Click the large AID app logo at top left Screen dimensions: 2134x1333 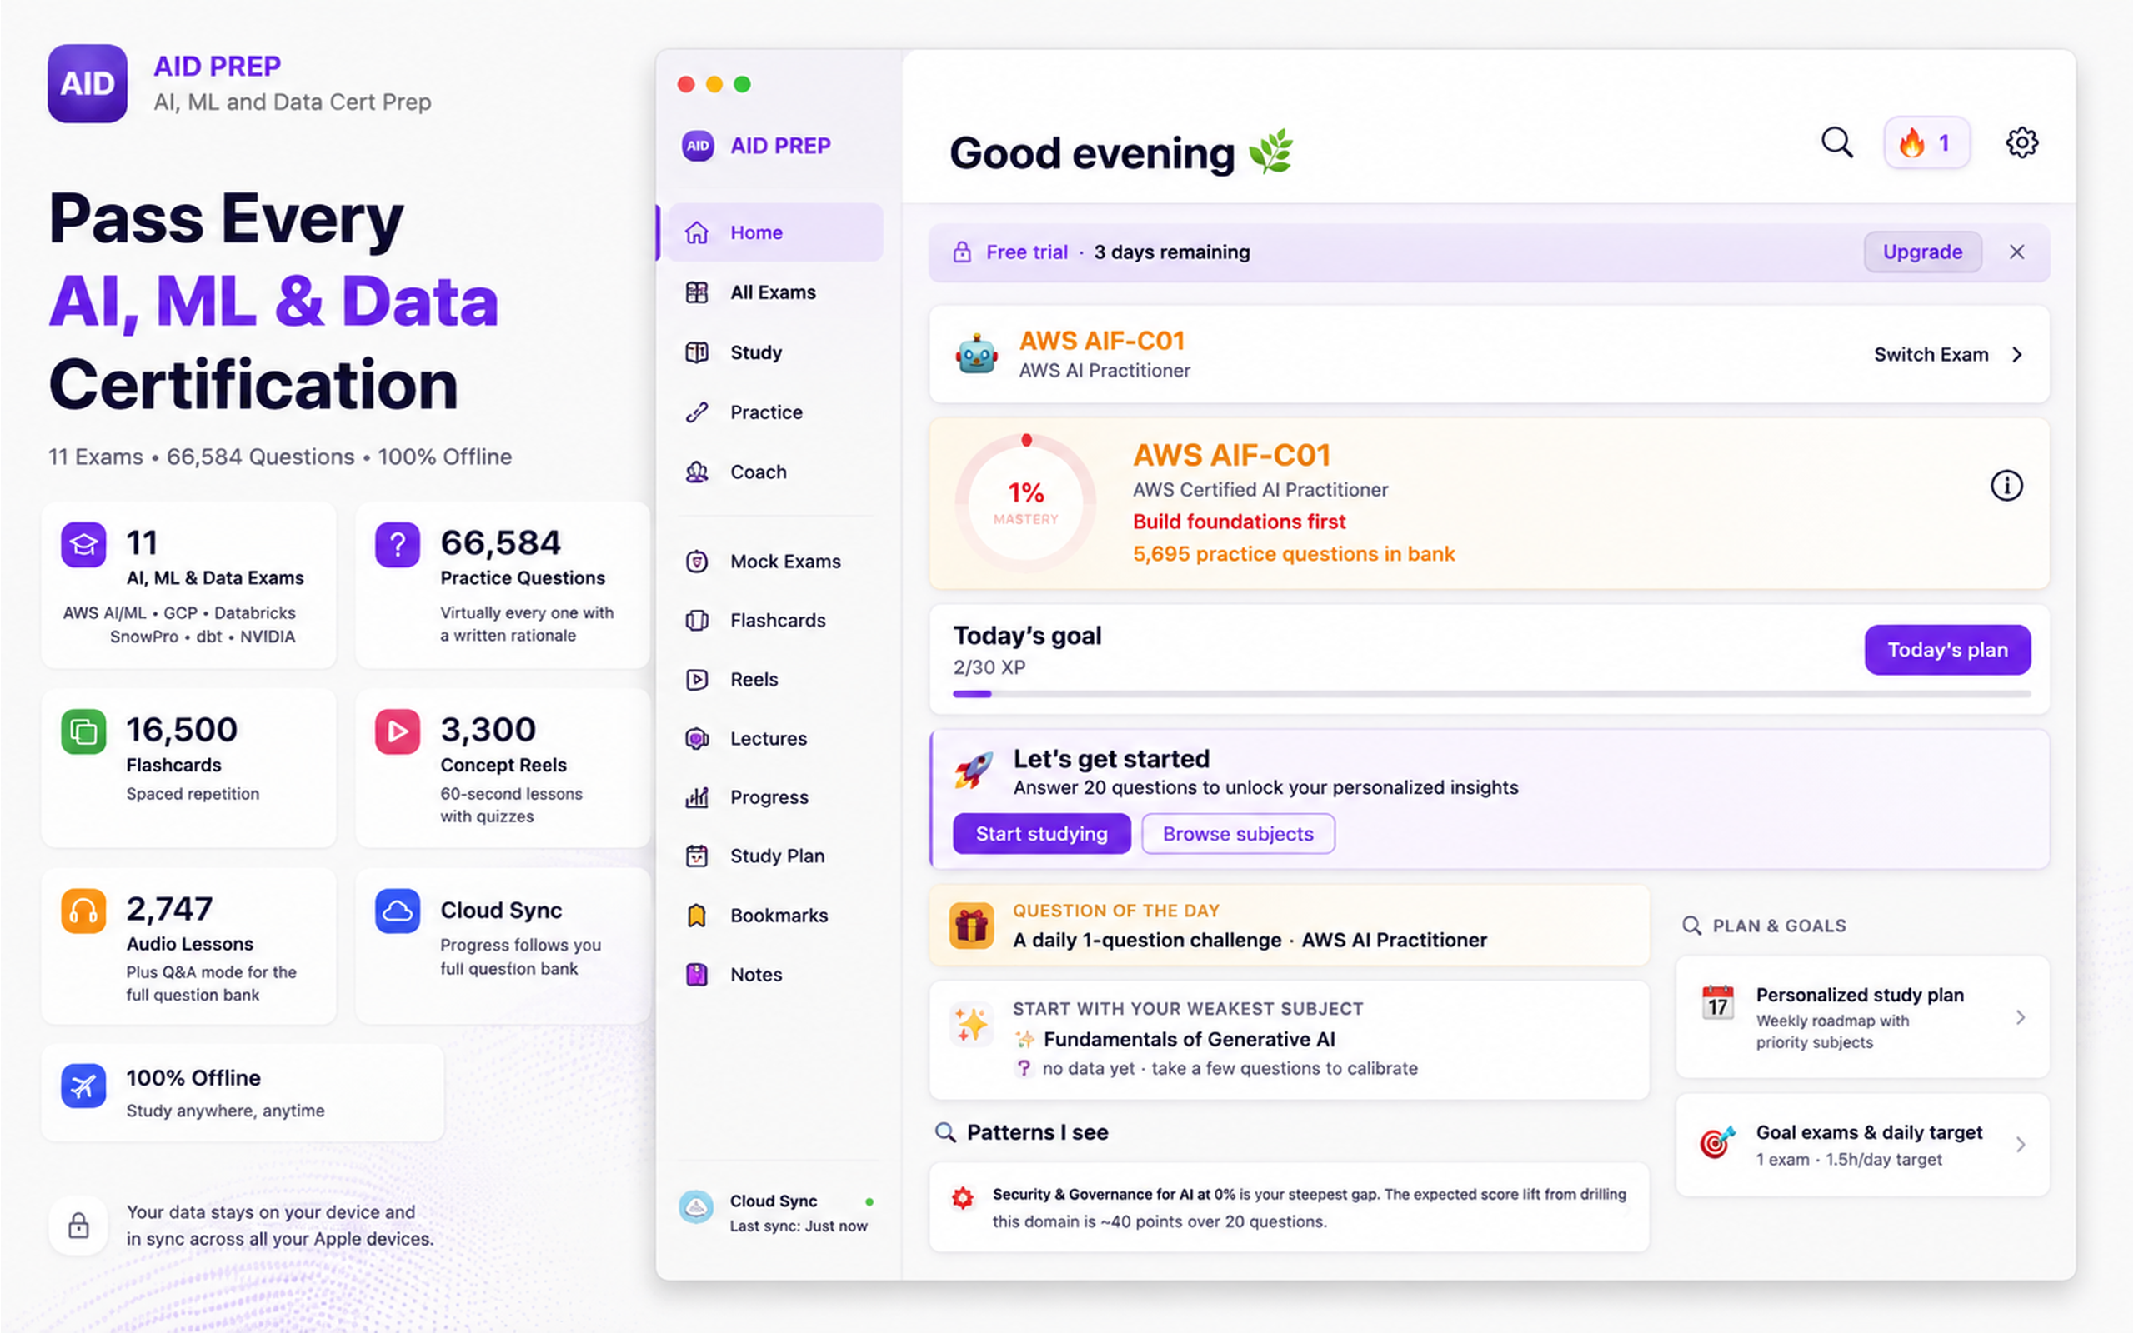click(88, 84)
